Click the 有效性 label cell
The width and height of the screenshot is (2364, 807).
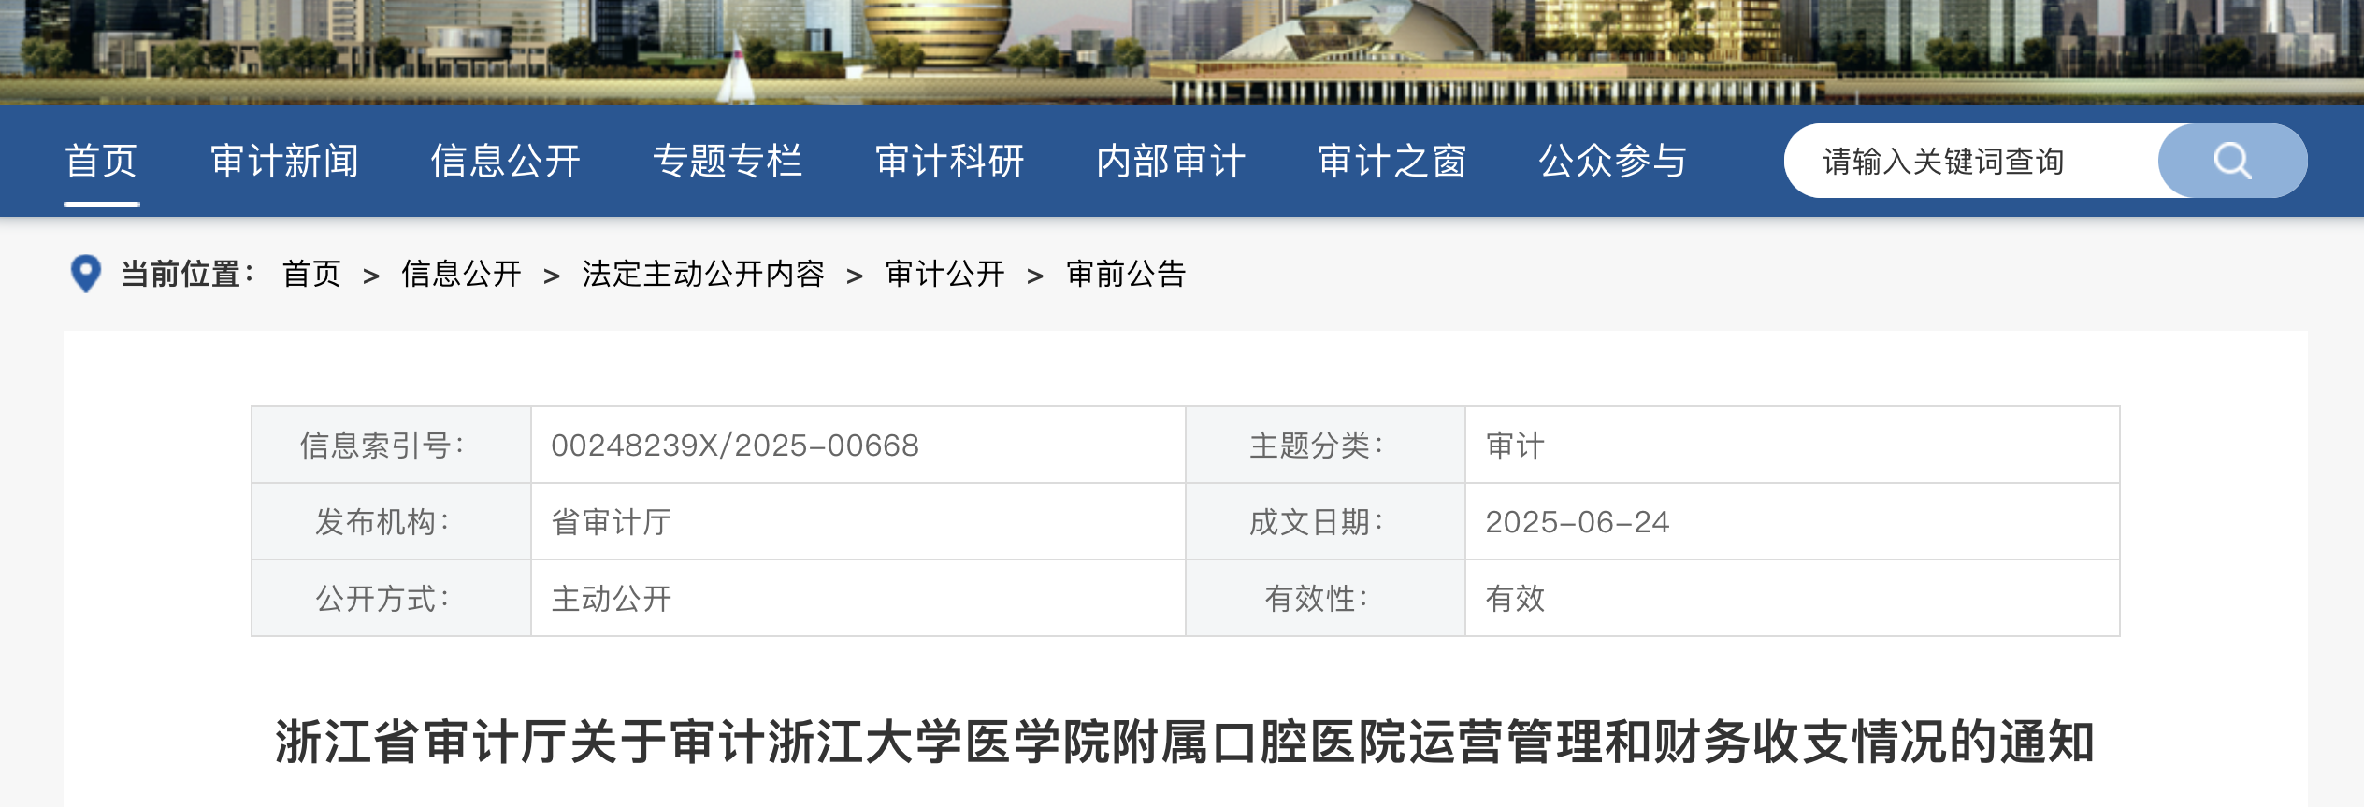[x=1325, y=599]
